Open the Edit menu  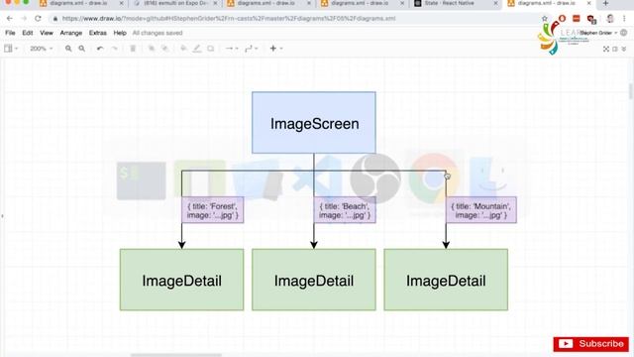pyautogui.click(x=28, y=33)
